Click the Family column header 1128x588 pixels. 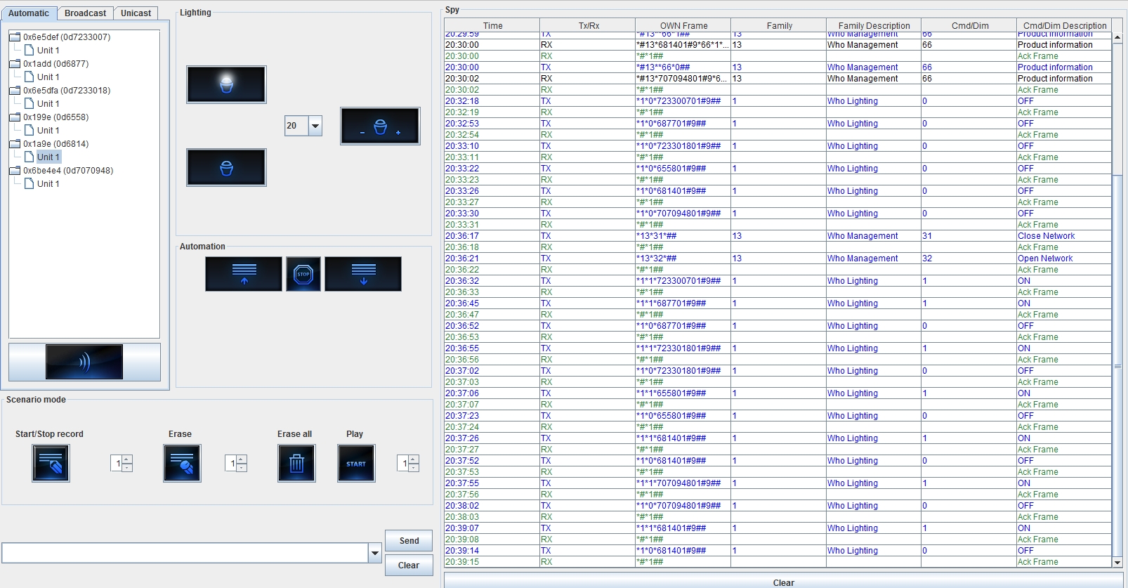coord(779,25)
